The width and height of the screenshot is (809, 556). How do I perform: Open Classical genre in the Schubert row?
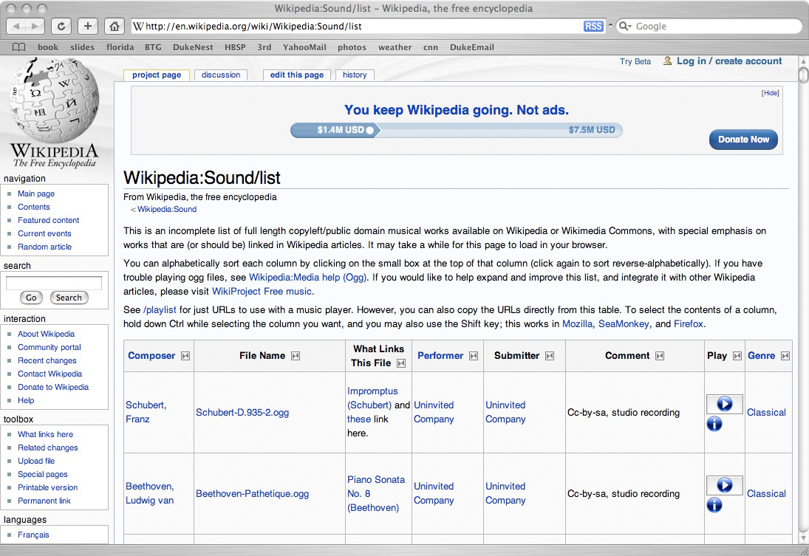(x=766, y=413)
